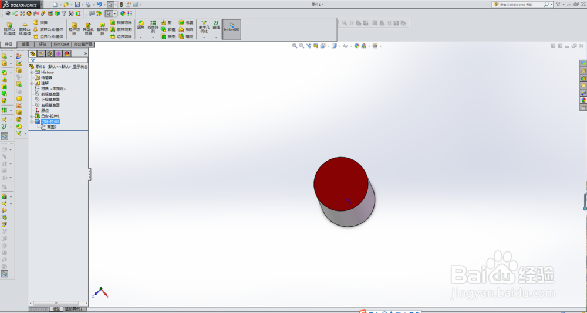Switch to the 办公室产品 tab
The width and height of the screenshot is (587, 313).
point(83,44)
